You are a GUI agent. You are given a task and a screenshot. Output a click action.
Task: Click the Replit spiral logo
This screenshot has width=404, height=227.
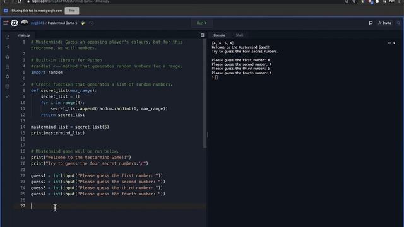click(x=15, y=23)
